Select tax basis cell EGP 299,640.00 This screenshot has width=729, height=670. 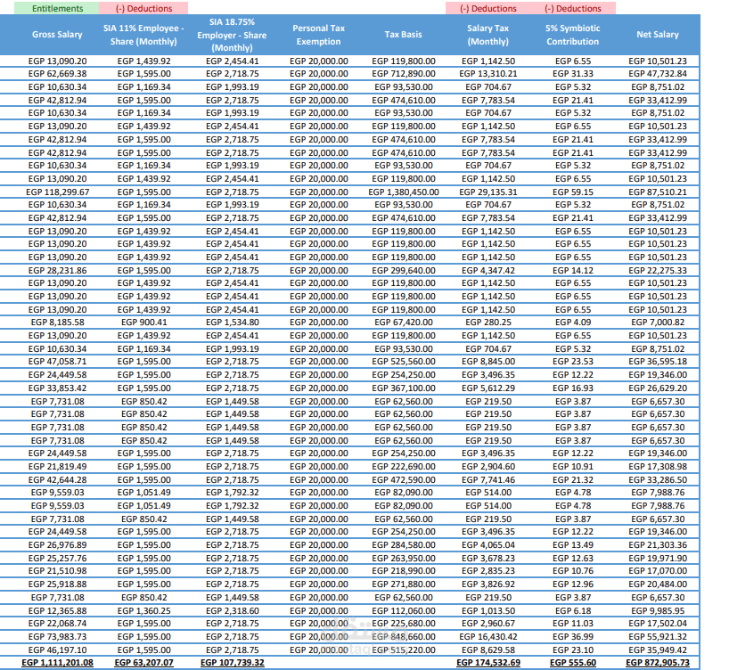(x=403, y=271)
